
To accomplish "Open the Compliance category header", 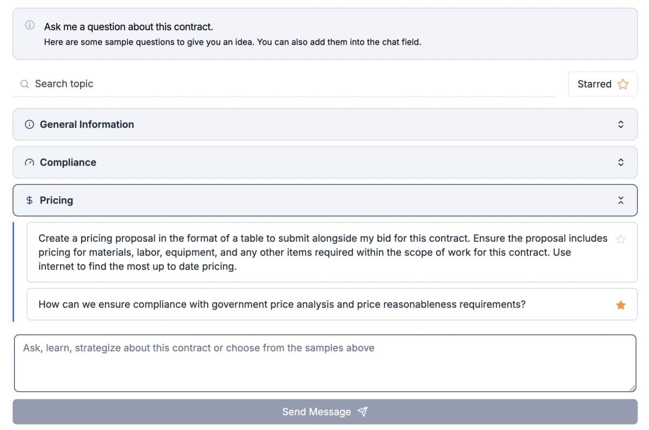I will (x=325, y=162).
